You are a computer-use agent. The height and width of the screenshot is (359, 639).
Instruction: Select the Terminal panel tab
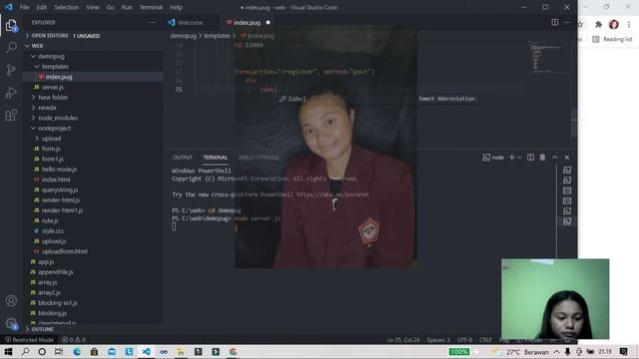pos(216,158)
